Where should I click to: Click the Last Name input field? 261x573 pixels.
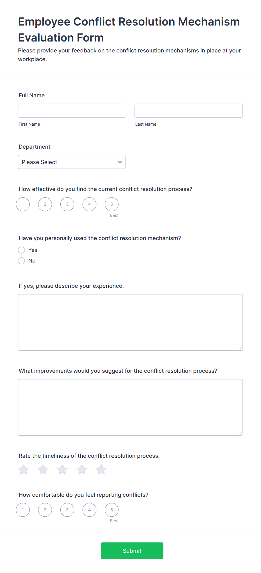pos(188,110)
